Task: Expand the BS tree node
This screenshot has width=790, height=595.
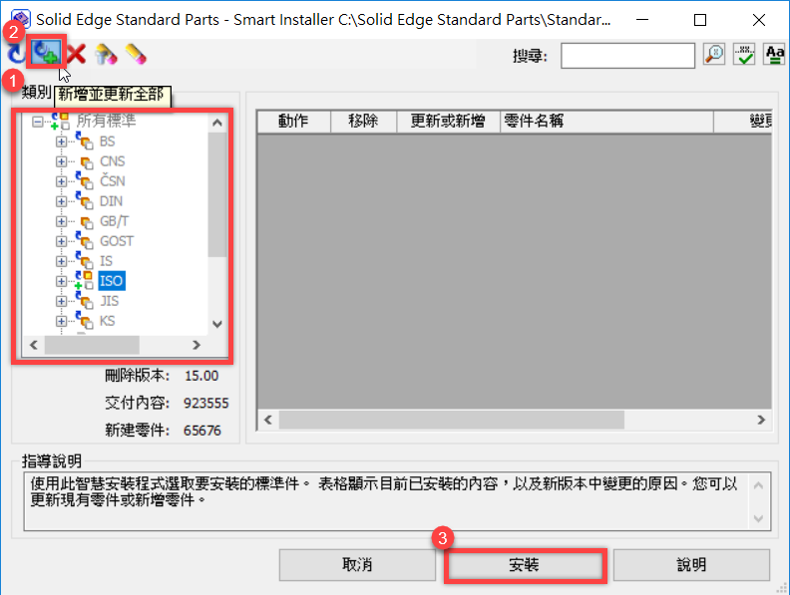Action: [61, 142]
